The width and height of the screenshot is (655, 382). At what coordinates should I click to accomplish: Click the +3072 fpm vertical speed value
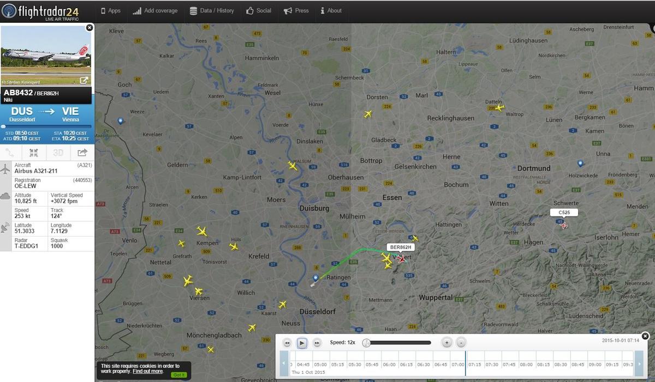[64, 201]
